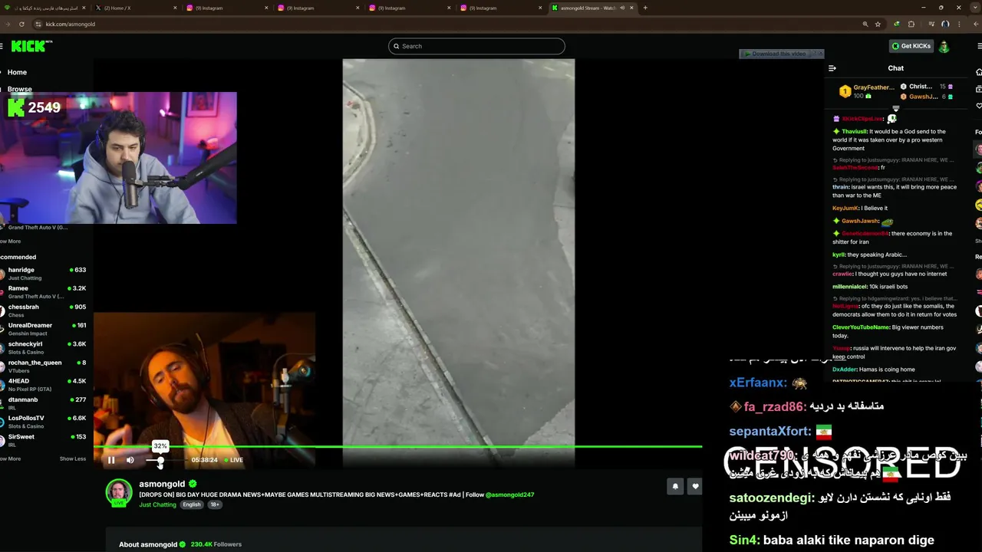Open SirSweet recommended channel
Image resolution: width=982 pixels, height=552 pixels.
(43, 440)
